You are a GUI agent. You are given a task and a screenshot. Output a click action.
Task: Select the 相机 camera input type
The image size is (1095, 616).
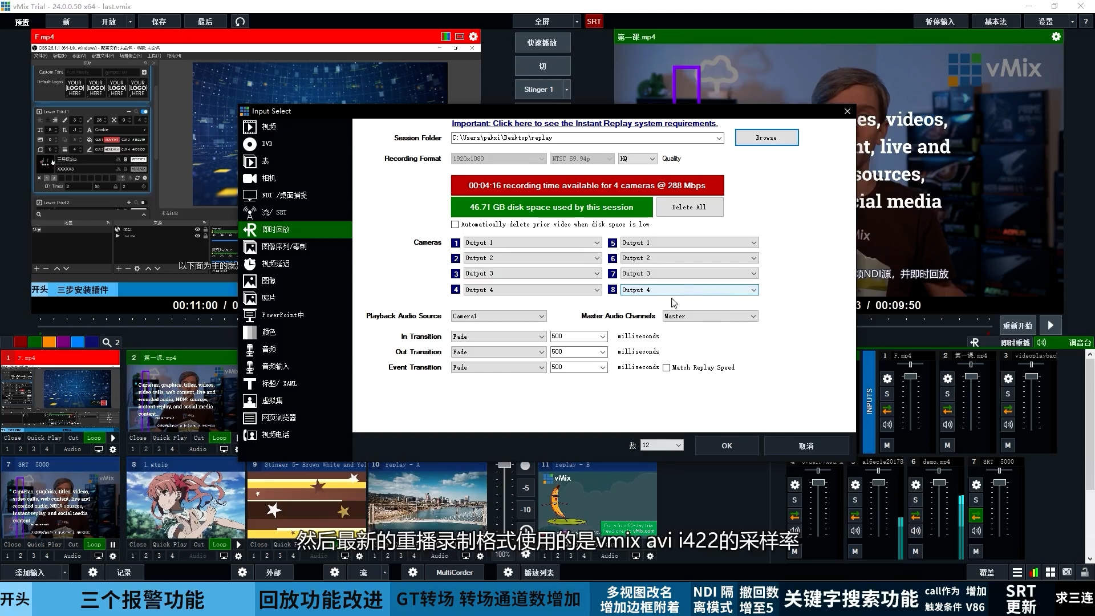268,178
